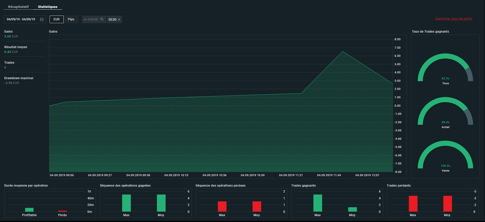Open the calendar date picker icon

(42, 19)
